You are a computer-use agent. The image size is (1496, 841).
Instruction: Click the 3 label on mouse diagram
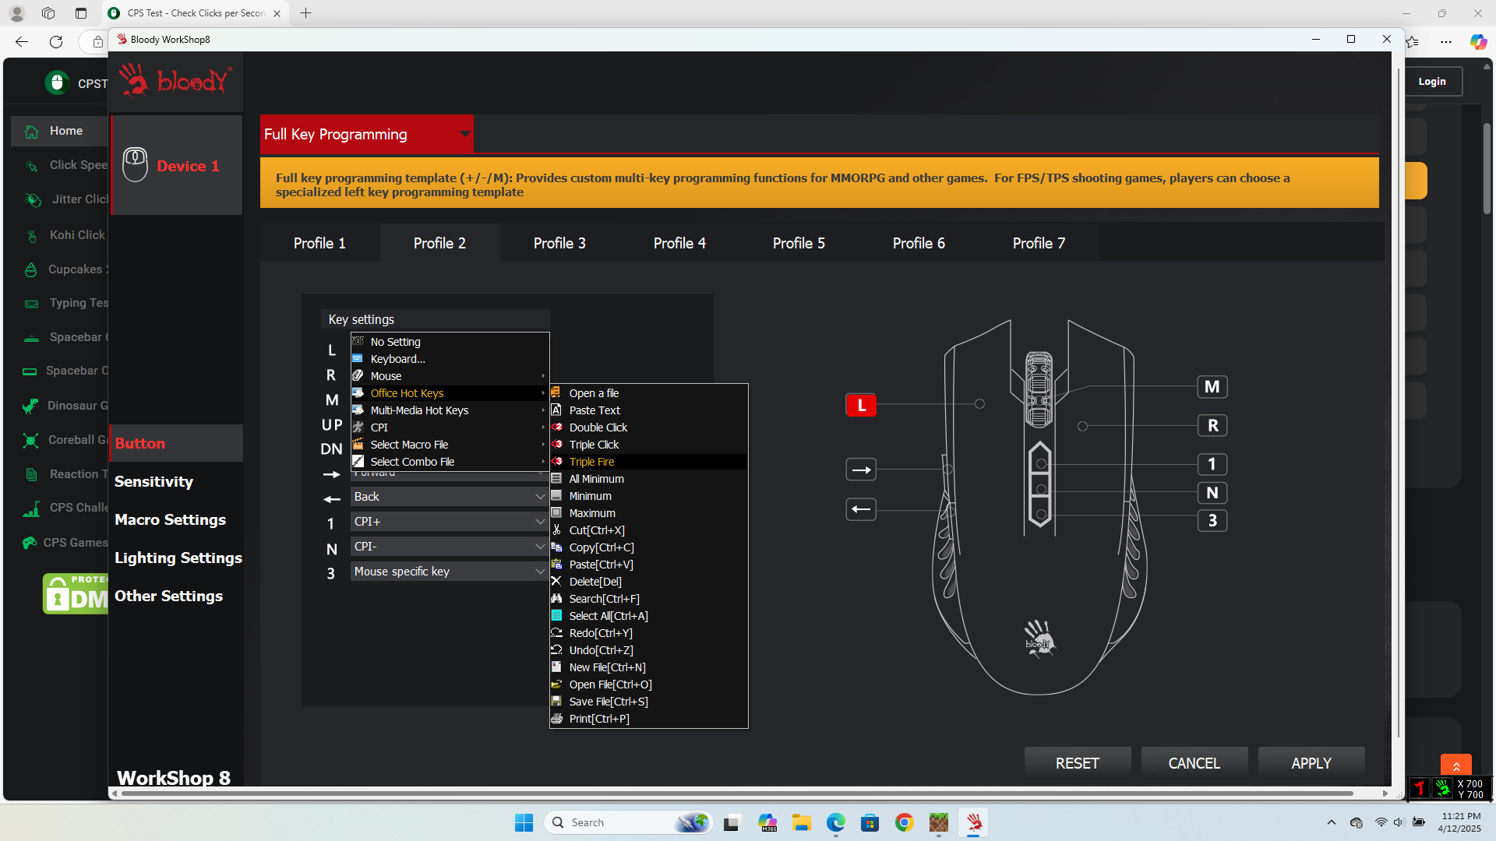(1212, 521)
